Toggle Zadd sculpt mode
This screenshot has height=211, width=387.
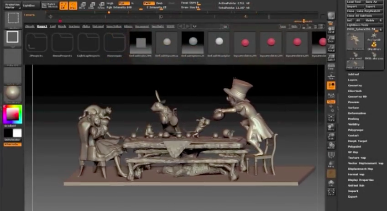click(149, 3)
